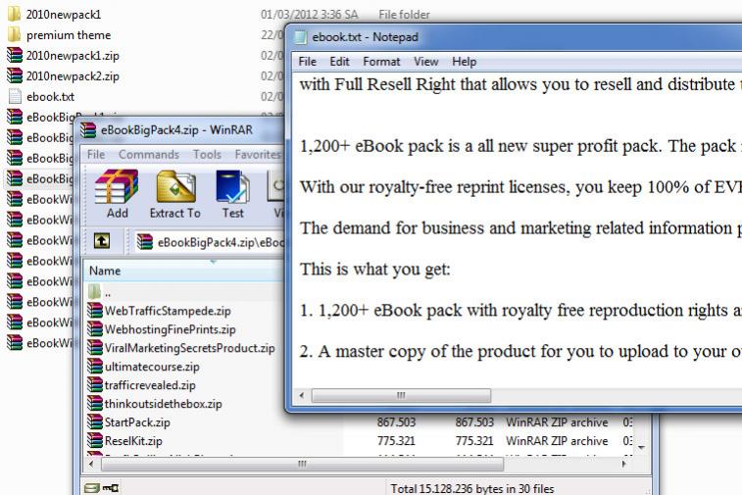The height and width of the screenshot is (495, 742).
Task: Click Notepad horizontal scrollbar thumb
Action: [x=401, y=395]
